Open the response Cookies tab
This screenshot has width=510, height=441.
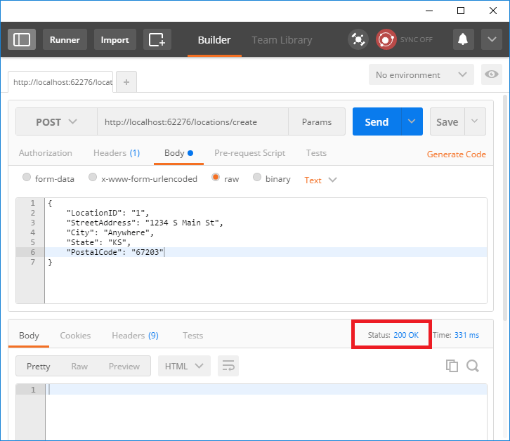(75, 335)
